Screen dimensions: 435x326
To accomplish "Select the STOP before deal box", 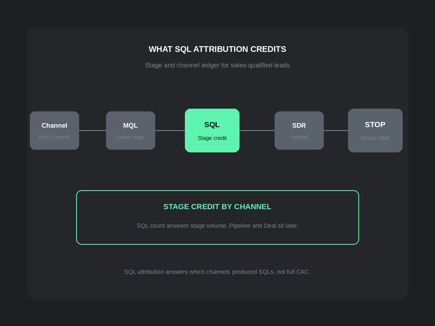I will (375, 130).
